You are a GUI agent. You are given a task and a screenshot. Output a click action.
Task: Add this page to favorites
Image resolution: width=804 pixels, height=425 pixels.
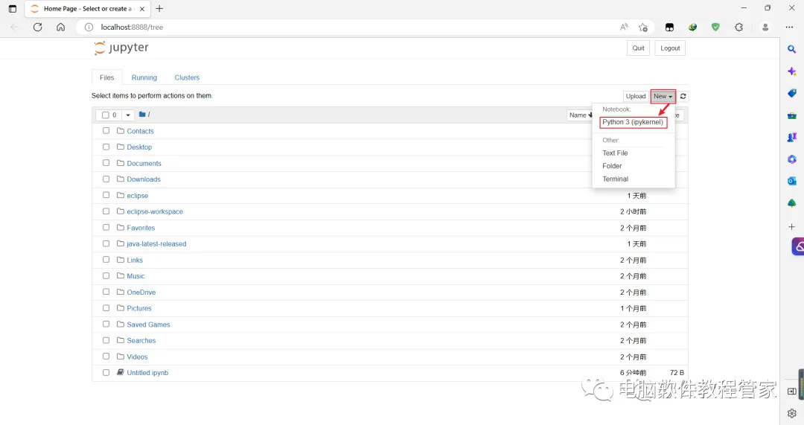click(643, 28)
